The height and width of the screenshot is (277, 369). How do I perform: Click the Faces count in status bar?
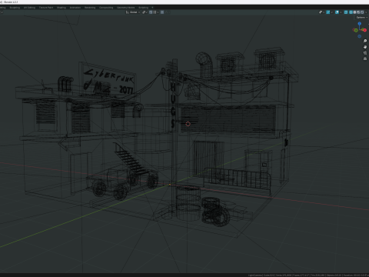[x=301, y=275]
